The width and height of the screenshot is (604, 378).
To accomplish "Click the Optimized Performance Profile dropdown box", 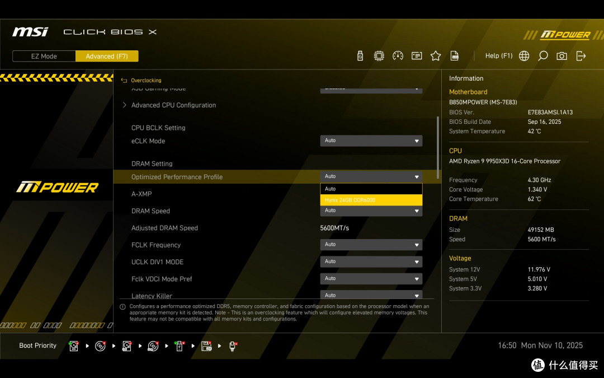I will click(x=371, y=176).
